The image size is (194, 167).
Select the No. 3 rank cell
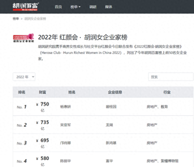(22, 143)
